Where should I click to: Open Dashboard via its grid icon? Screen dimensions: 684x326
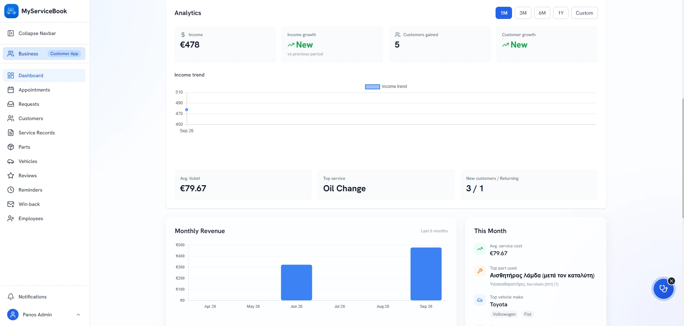[x=11, y=75]
